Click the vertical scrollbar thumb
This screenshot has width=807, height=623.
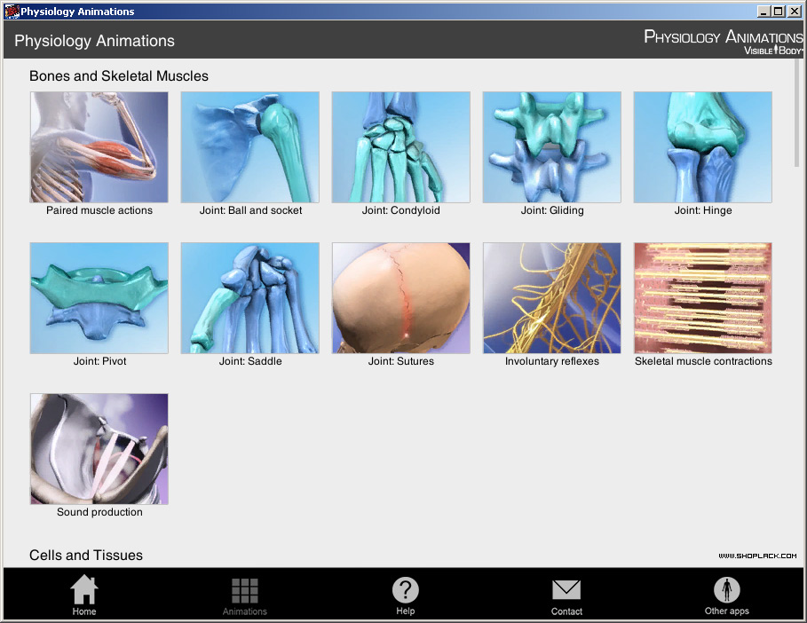796,114
